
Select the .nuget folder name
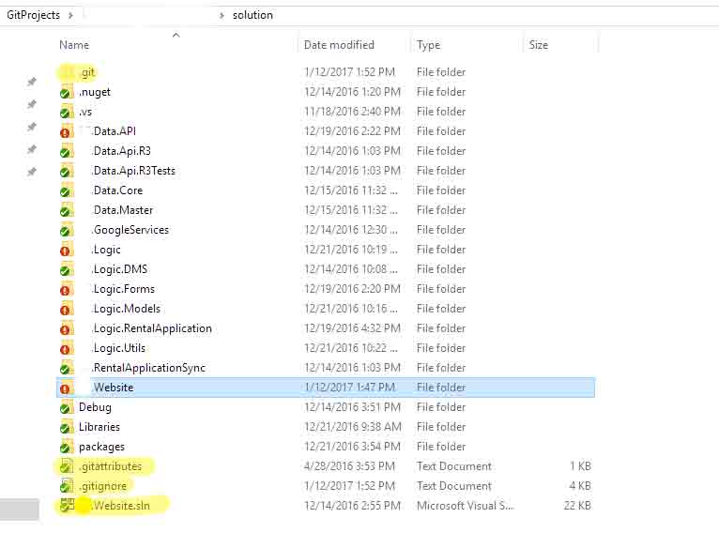[x=95, y=92]
